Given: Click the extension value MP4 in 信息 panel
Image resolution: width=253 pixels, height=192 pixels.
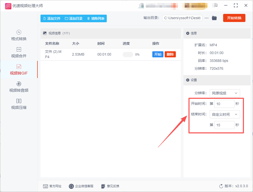Looking at the screenshot, I should tap(213, 45).
